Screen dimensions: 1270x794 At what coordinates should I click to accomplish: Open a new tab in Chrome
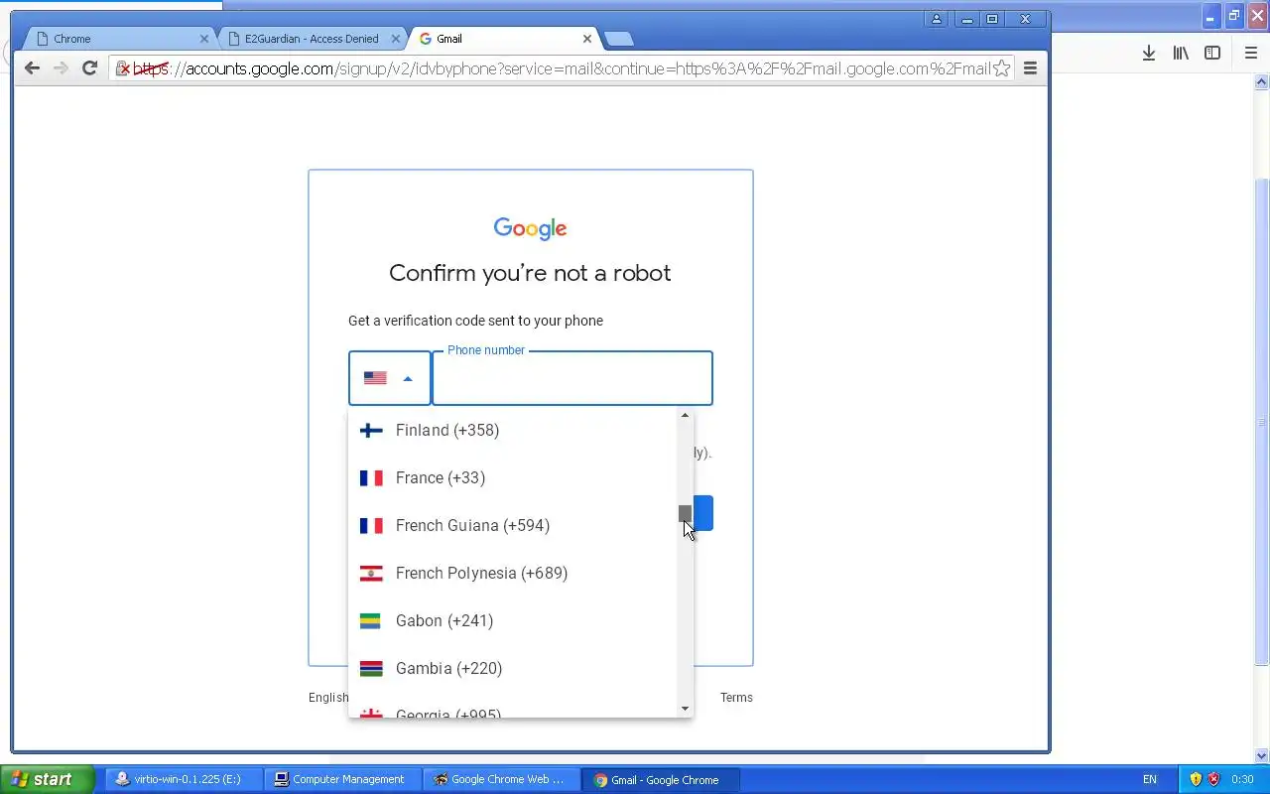618,40
